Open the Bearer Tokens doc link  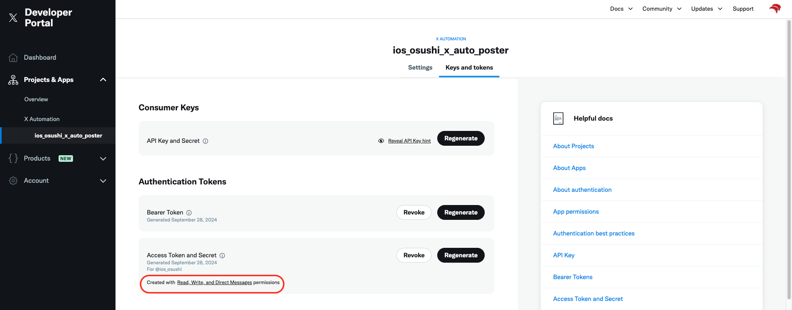(x=573, y=277)
